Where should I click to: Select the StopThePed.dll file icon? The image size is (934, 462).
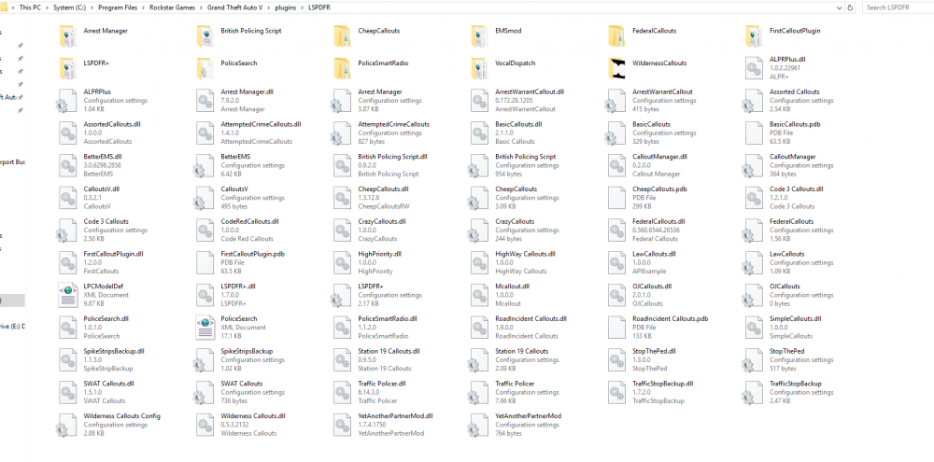[617, 360]
